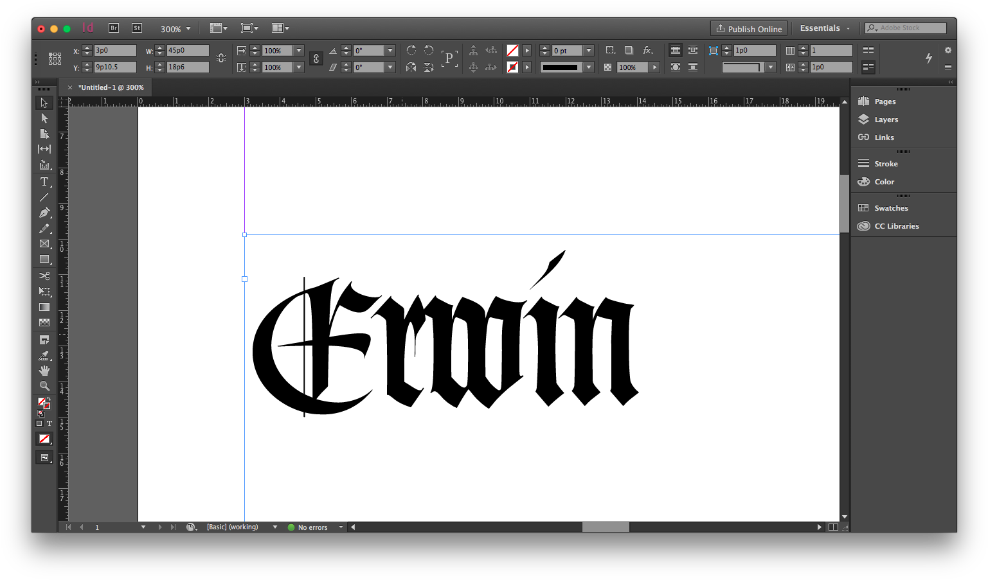Enable Formatting Affects Container button
Screen dimensions: 988x580
[39, 423]
